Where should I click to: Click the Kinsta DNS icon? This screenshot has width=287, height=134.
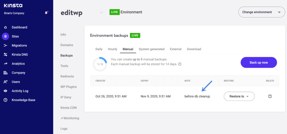[x=6, y=55]
